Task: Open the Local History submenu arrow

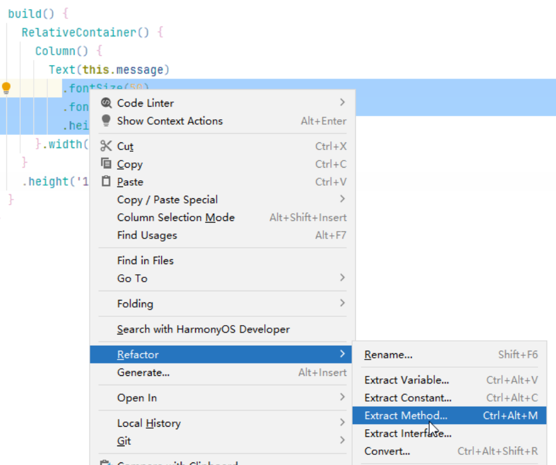Action: pyautogui.click(x=342, y=422)
